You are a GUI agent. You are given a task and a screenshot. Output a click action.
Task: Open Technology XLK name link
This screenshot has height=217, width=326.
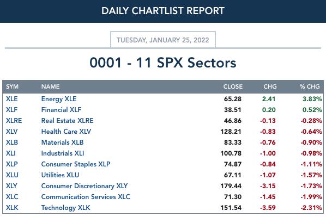(66, 208)
